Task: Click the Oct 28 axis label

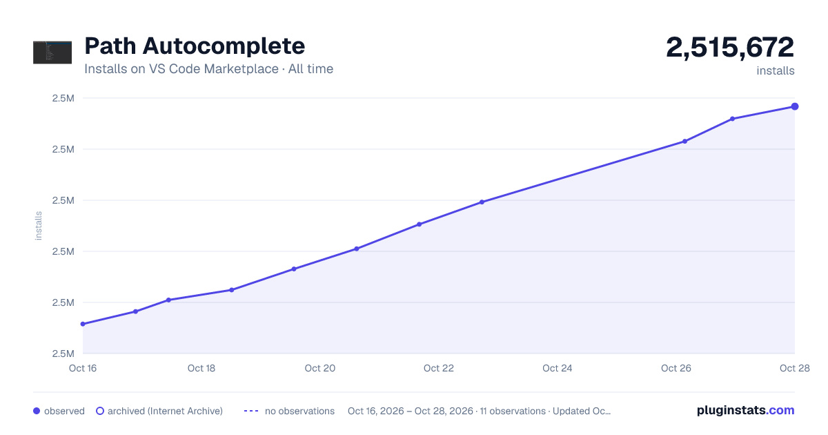Action: [795, 368]
